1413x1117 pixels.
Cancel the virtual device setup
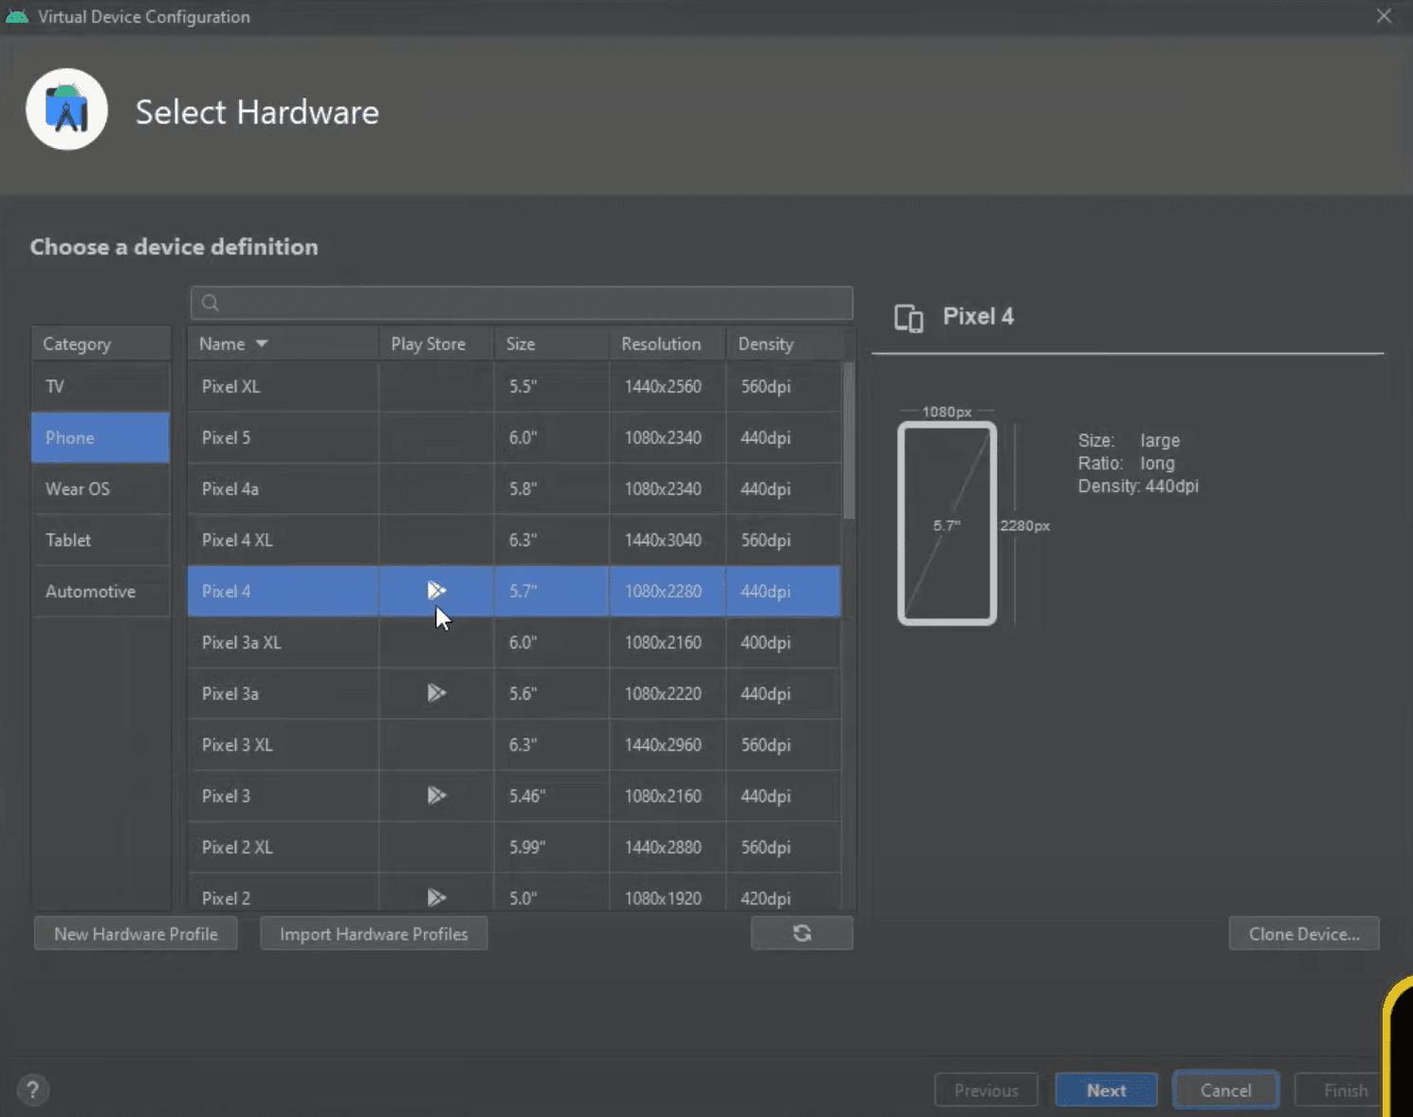[1225, 1090]
